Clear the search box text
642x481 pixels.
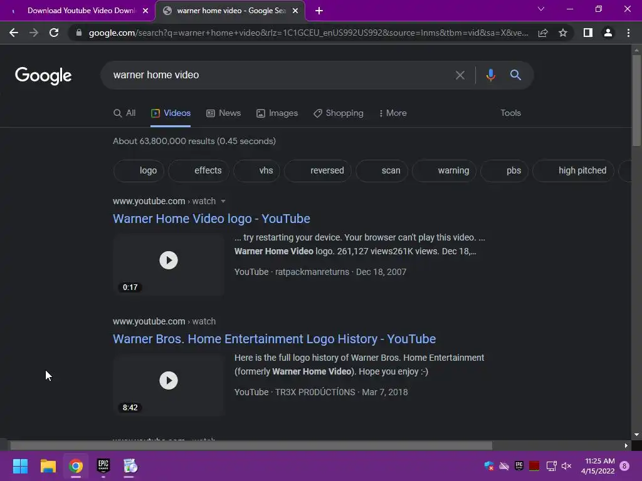(460, 75)
